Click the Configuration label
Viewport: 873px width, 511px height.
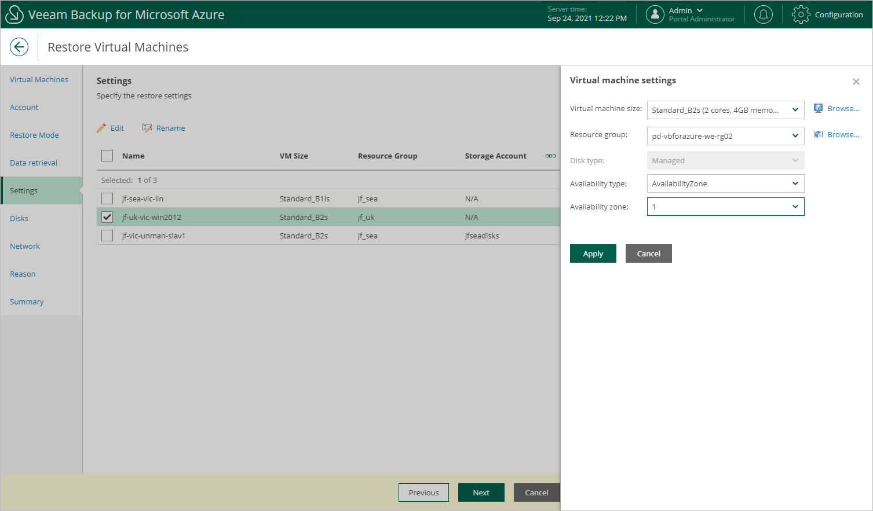(x=839, y=14)
